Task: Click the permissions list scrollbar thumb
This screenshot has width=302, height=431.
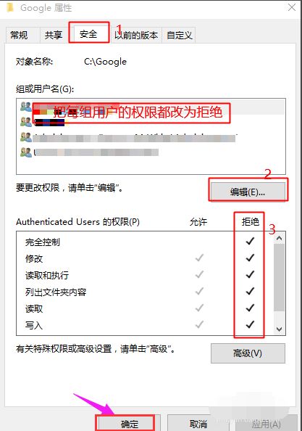Action: click(280, 278)
